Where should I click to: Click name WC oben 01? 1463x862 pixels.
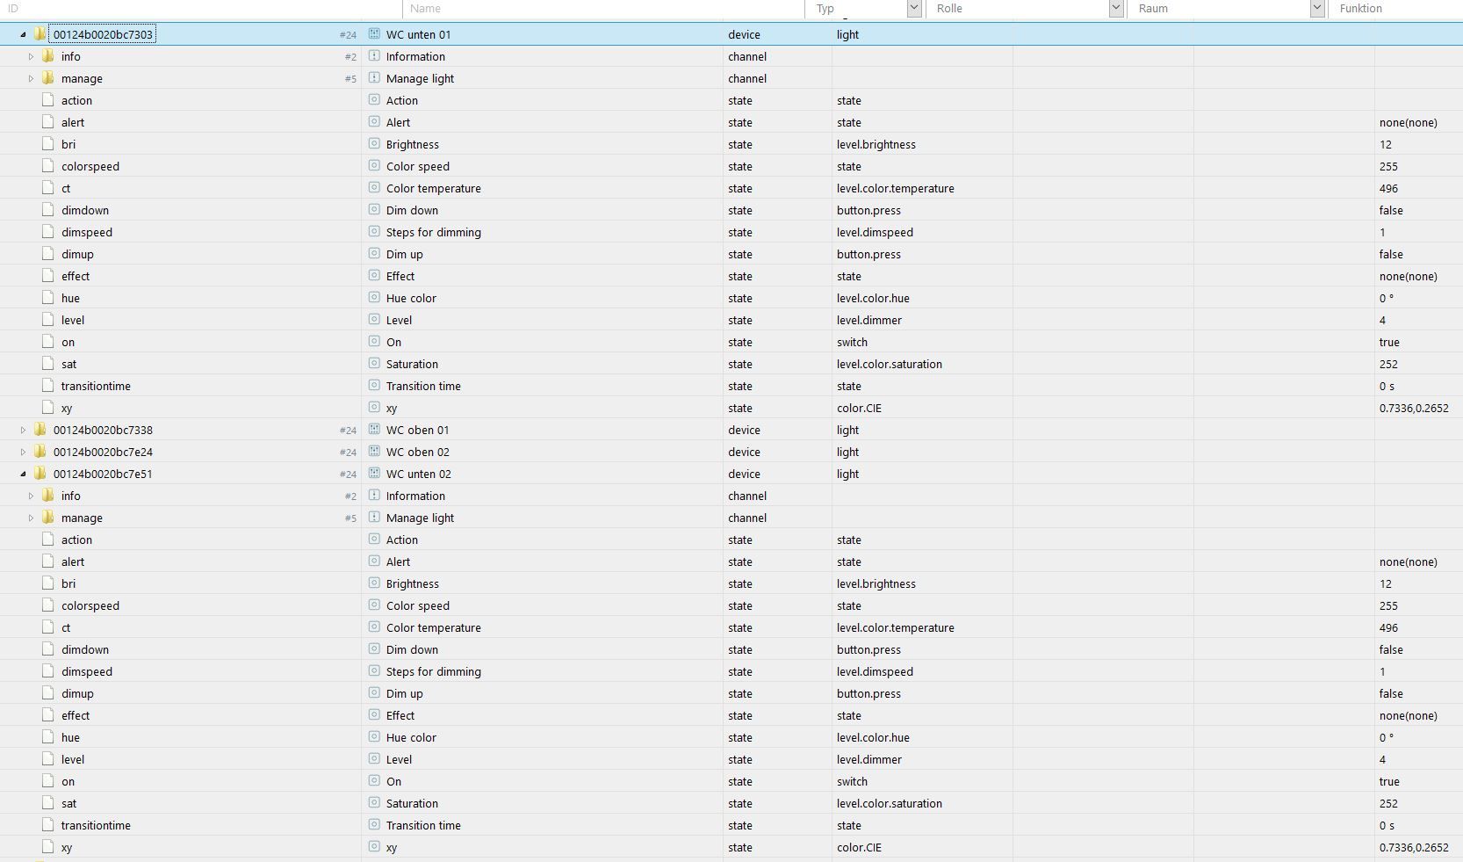[x=417, y=430]
